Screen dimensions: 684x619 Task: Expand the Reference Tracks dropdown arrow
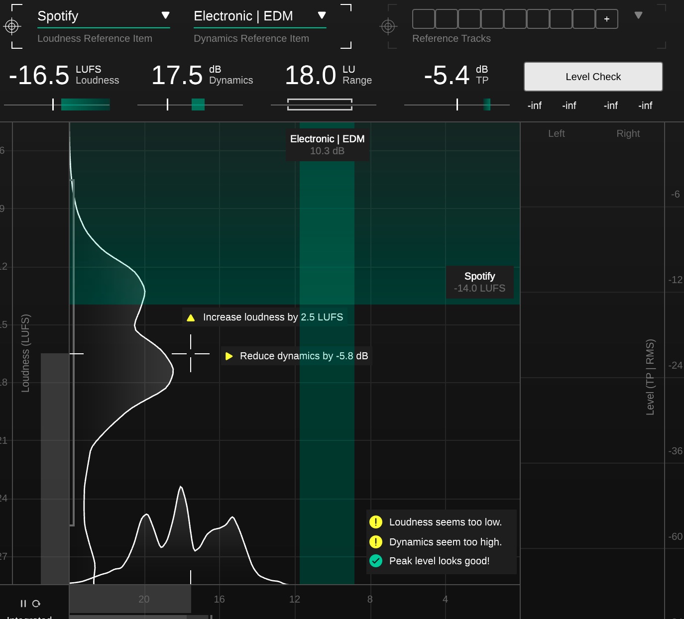(638, 15)
